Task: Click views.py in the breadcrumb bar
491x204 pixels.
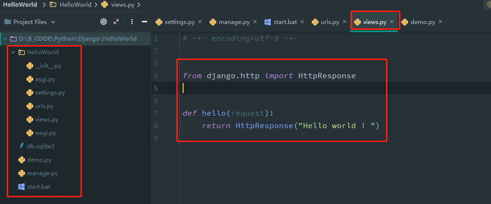Action: [x=123, y=5]
